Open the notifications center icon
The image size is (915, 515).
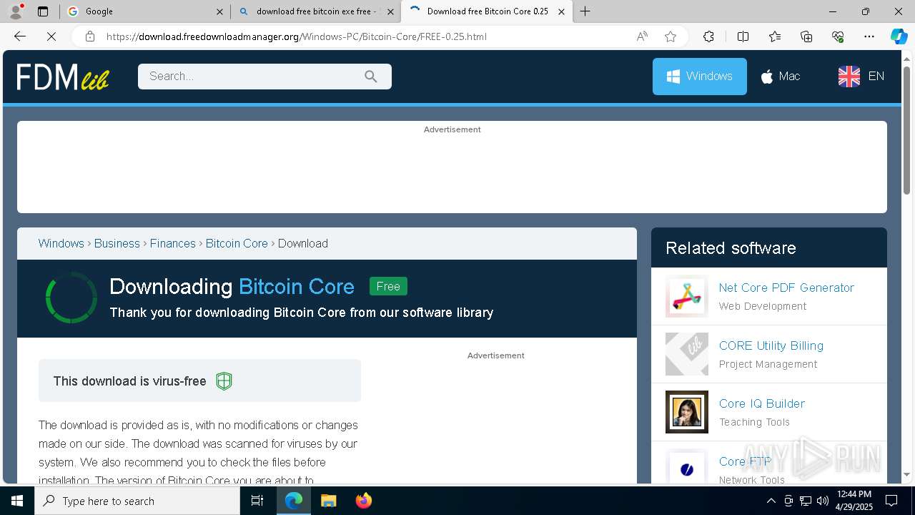point(891,501)
